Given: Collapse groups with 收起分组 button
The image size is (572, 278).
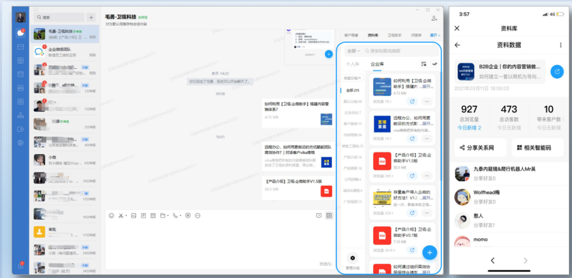Looking at the screenshot, I should (352, 78).
